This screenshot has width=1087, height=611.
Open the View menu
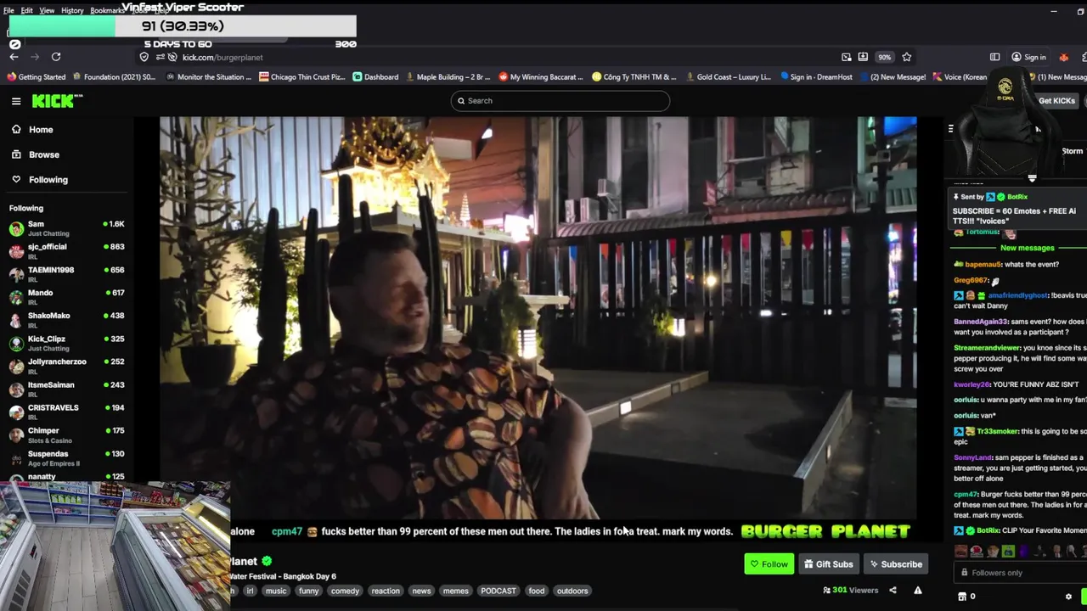pos(47,10)
